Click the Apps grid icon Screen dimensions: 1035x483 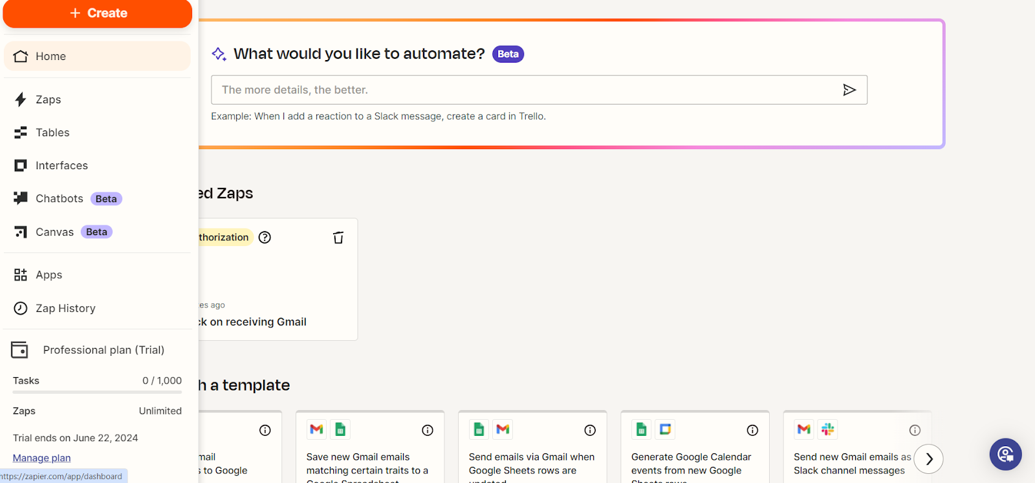21,275
